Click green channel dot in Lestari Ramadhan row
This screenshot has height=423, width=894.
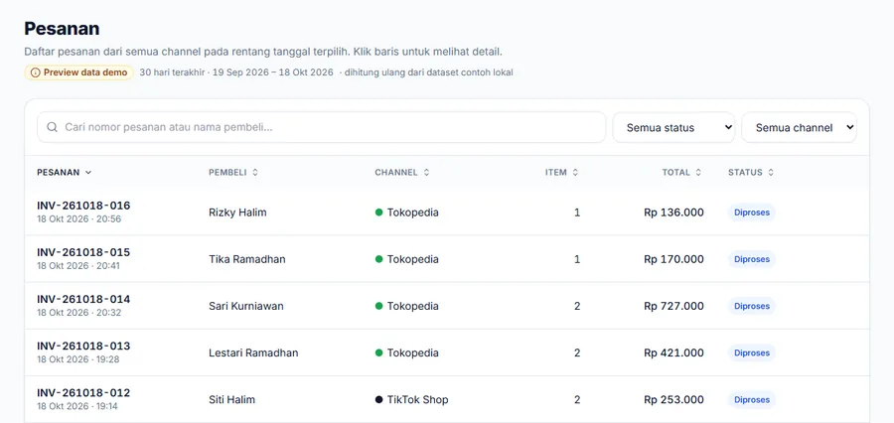click(378, 352)
